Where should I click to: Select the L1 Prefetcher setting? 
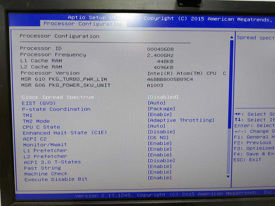pyautogui.click(x=45, y=150)
